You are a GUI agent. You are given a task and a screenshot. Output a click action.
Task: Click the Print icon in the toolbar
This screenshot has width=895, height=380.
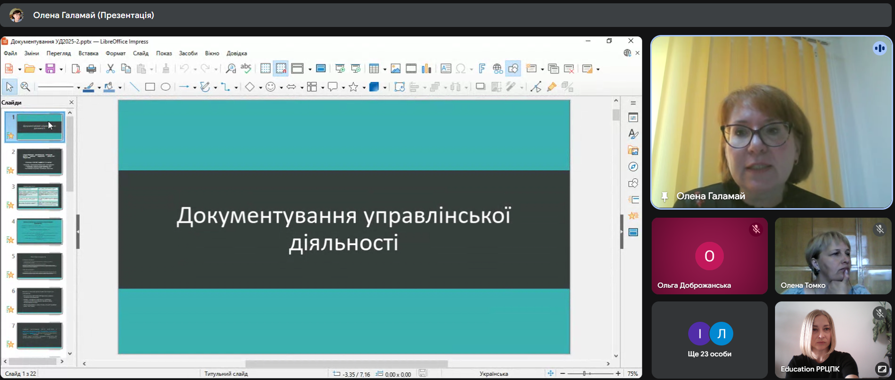92,69
